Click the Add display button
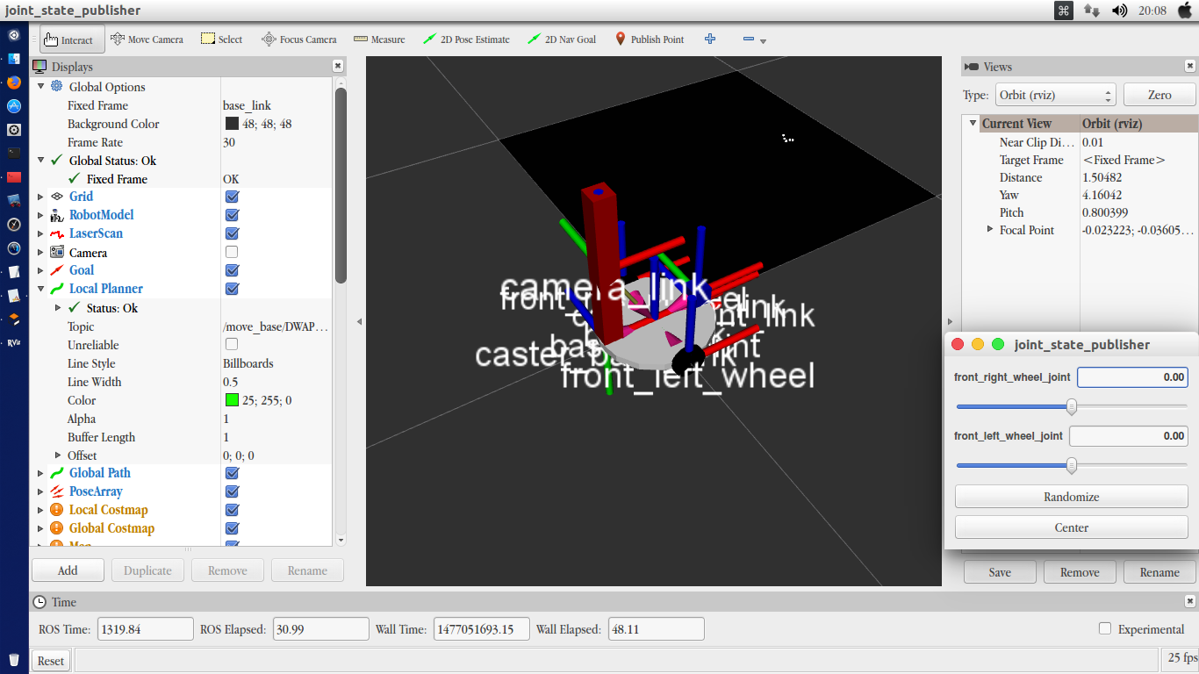Image resolution: width=1199 pixels, height=674 pixels. point(68,570)
